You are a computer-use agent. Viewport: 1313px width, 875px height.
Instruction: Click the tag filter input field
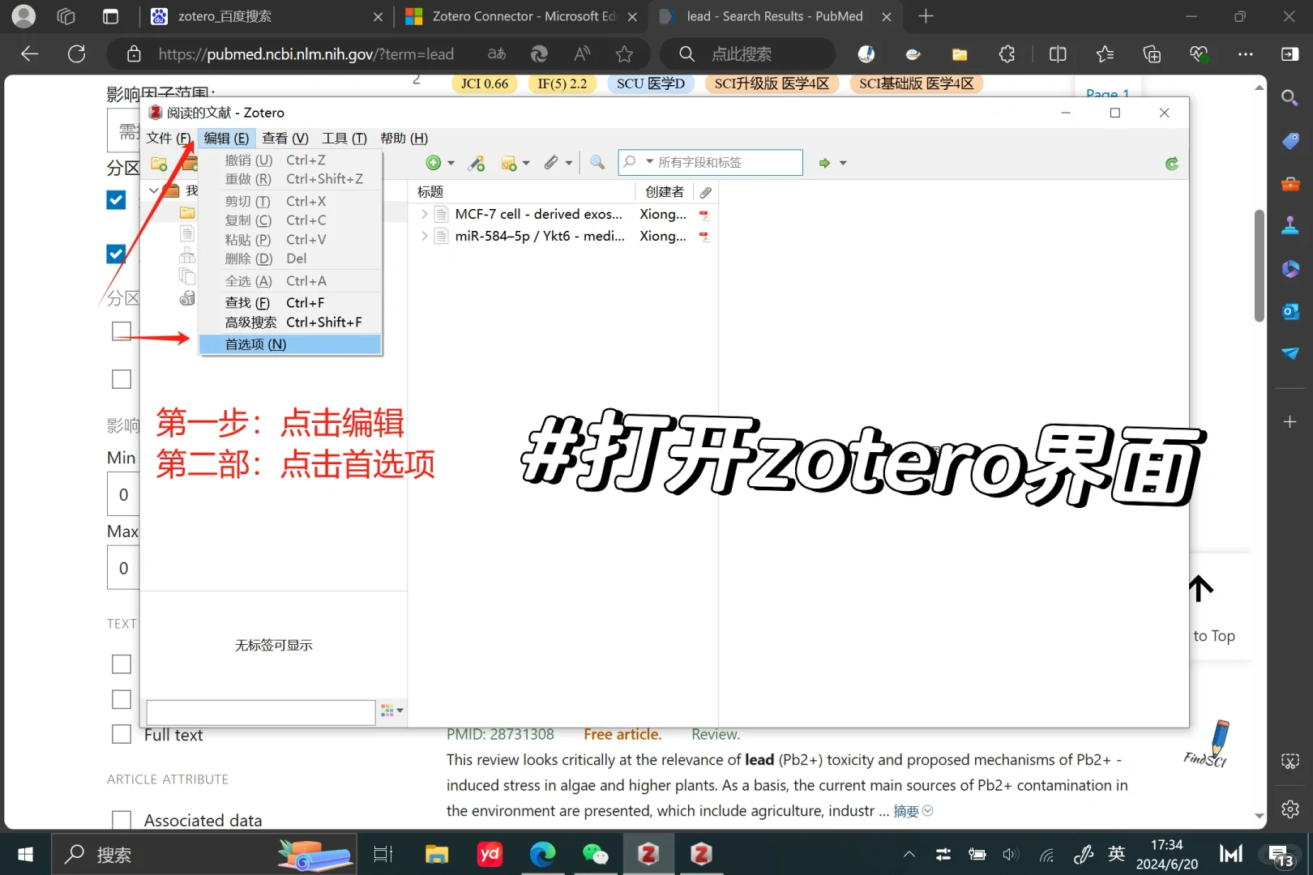click(259, 712)
